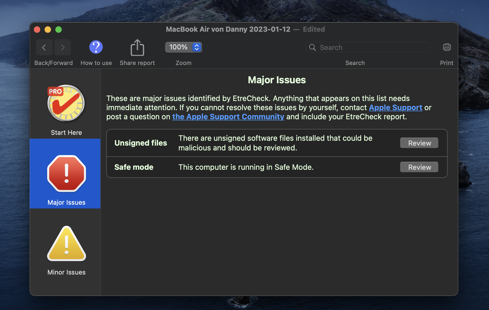Open the How to use help icon
Viewport: 489px width, 310px height.
96,47
